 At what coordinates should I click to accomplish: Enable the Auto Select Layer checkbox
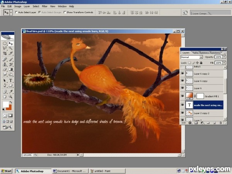(16, 12)
